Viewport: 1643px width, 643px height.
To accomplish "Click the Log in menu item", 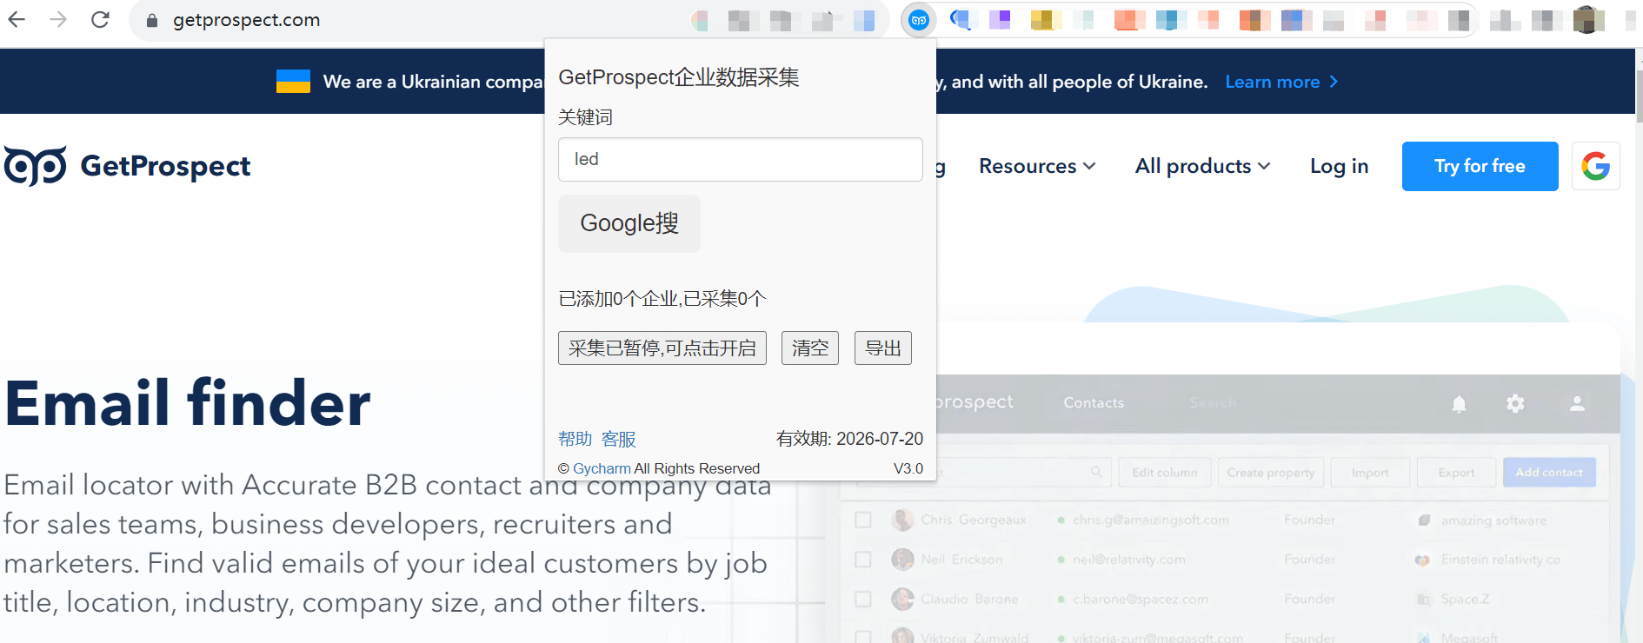I will [1339, 166].
